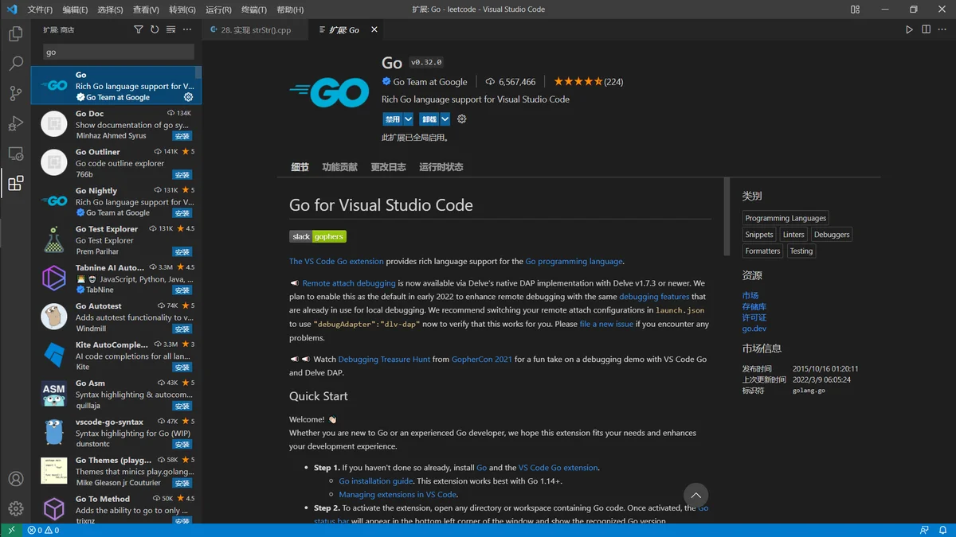Open the Search view in activity bar
Screen dimensions: 956x537
pyautogui.click(x=15, y=64)
